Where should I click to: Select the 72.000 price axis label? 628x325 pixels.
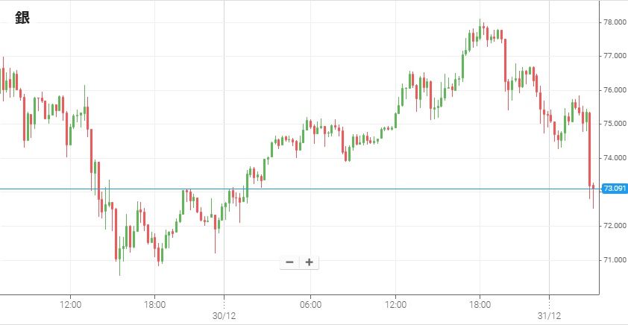tap(614, 226)
